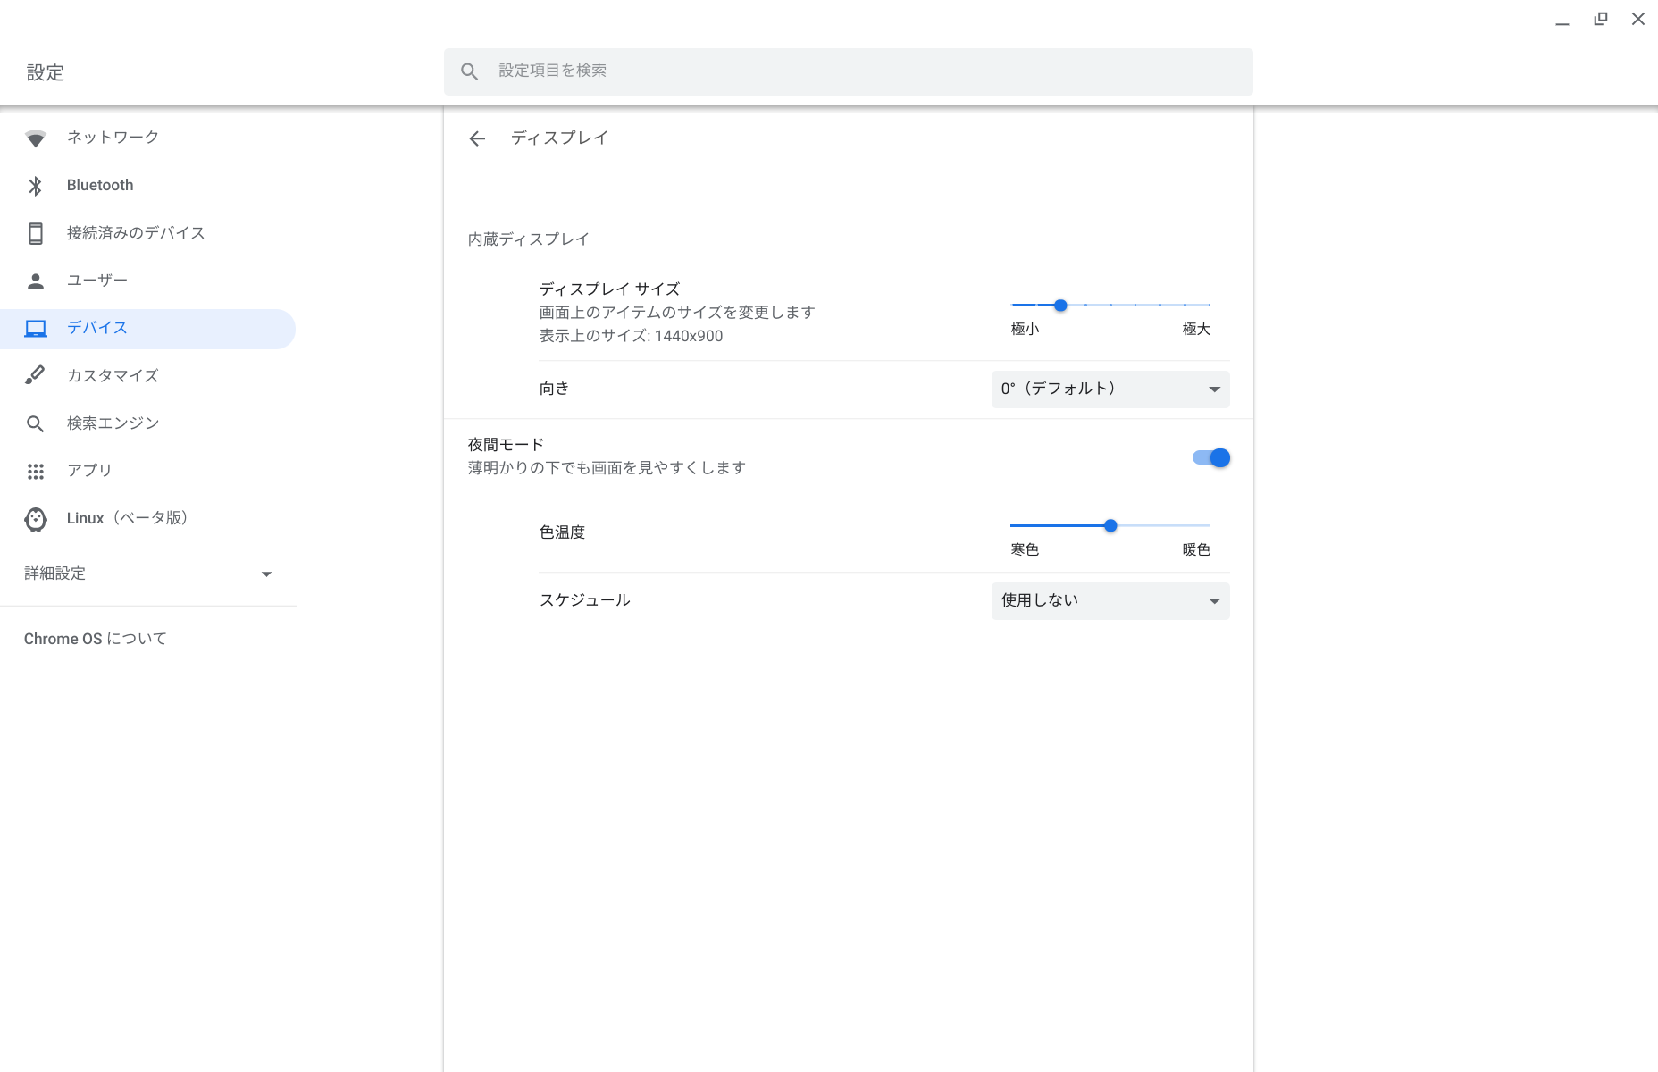The width and height of the screenshot is (1658, 1072).
Task: Go back using the arrow beside ディスプレイ
Action: [477, 138]
